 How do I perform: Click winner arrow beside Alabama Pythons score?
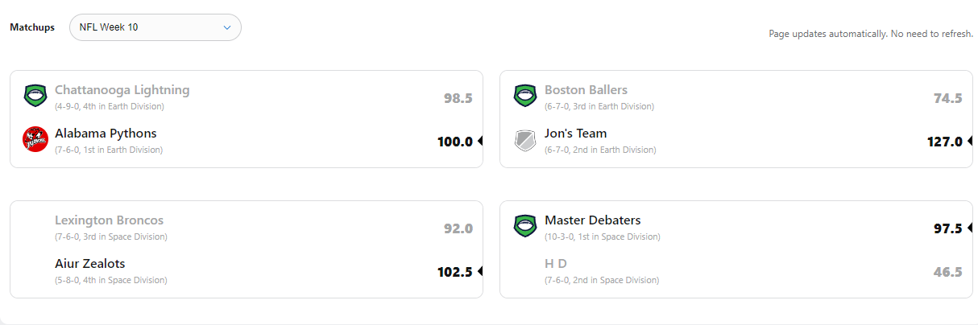(479, 142)
